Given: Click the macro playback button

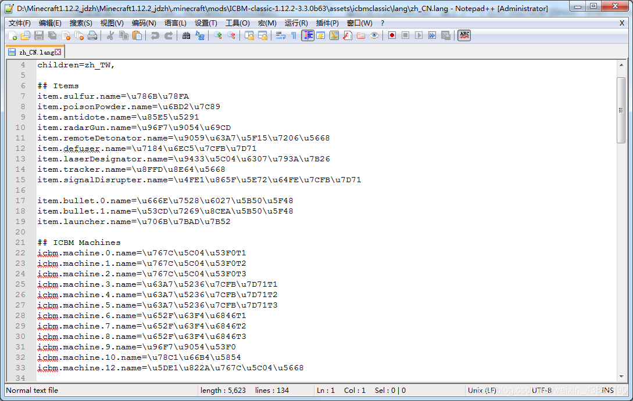Looking at the screenshot, I should pos(419,36).
